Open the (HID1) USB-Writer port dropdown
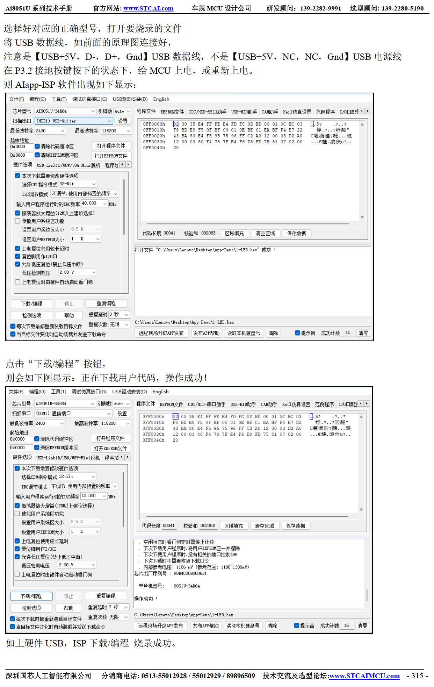 click(74, 121)
